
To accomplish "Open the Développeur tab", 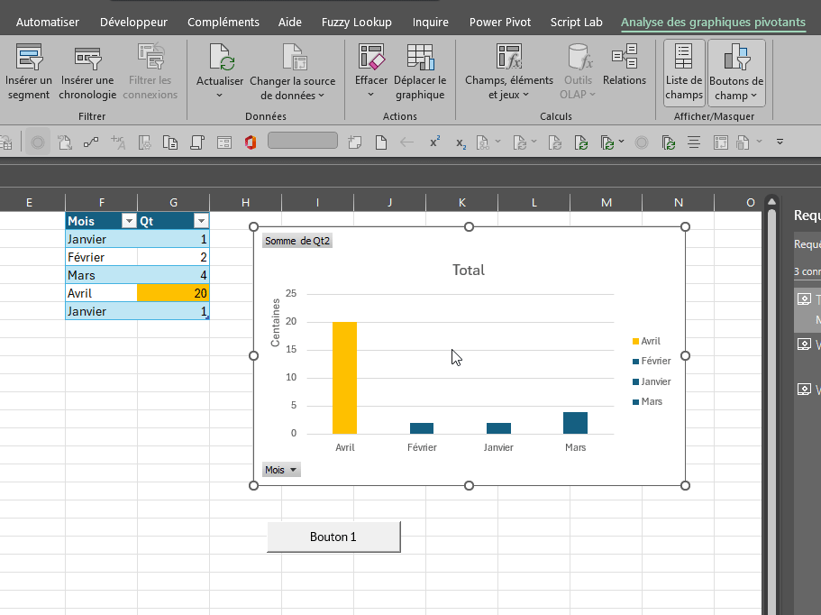I will pos(133,22).
